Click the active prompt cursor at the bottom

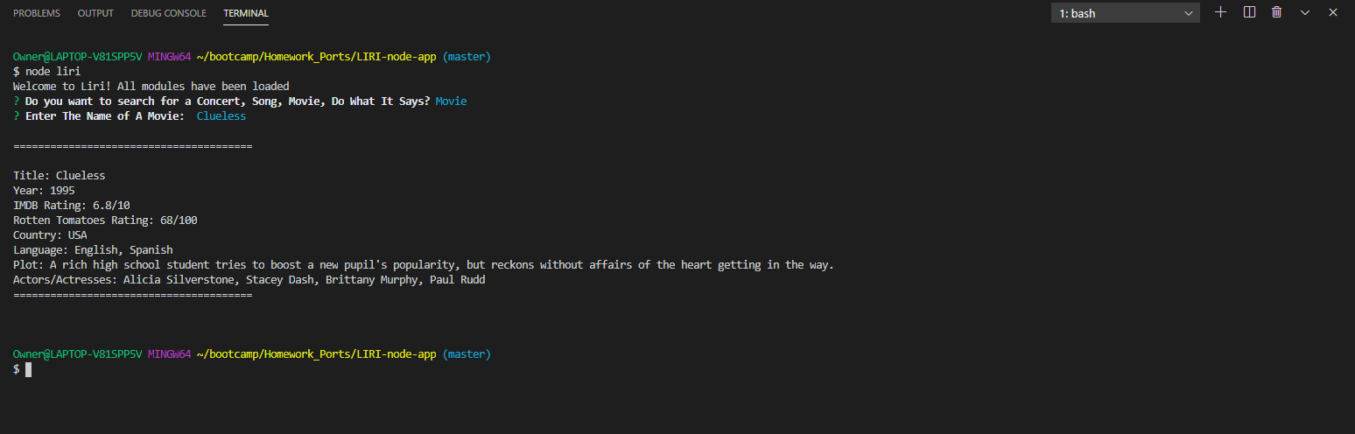(28, 370)
